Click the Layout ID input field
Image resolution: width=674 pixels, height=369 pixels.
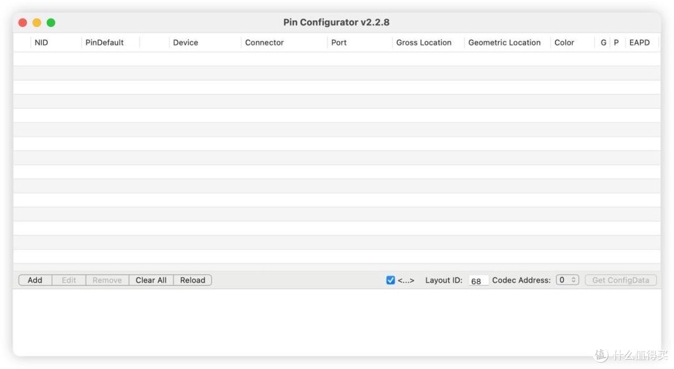click(478, 281)
